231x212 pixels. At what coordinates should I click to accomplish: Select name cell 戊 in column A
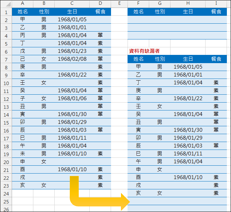[23, 51]
